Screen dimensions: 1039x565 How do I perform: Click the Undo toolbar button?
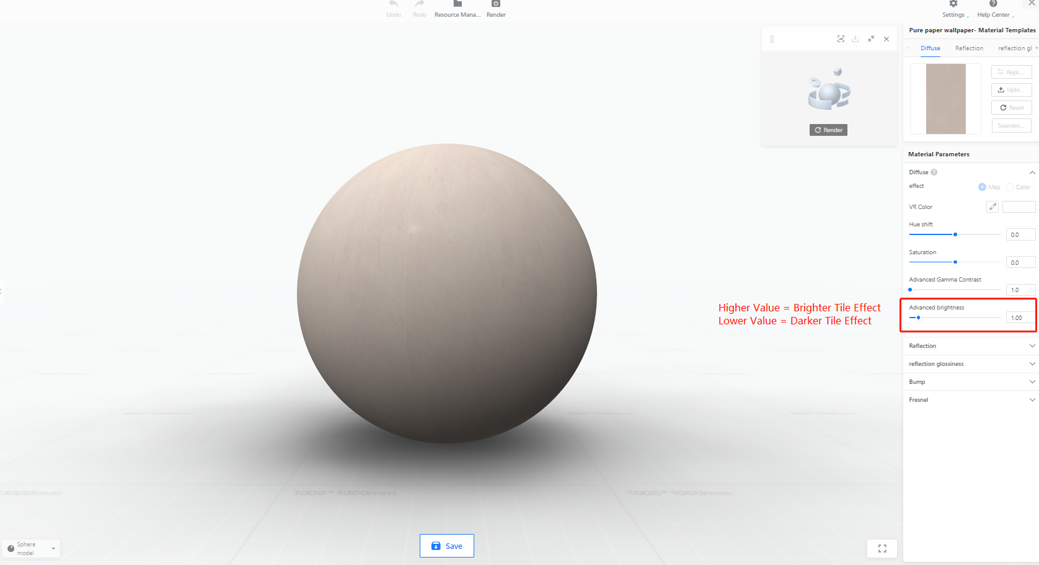point(394,9)
